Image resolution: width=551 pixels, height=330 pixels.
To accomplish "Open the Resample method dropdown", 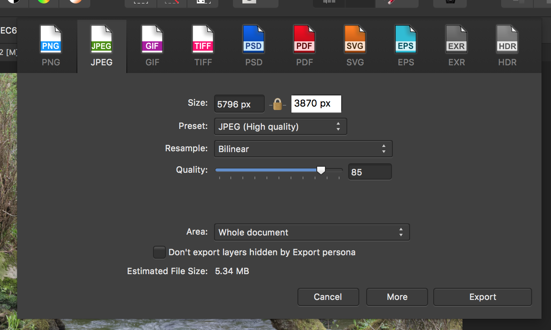I will [303, 149].
